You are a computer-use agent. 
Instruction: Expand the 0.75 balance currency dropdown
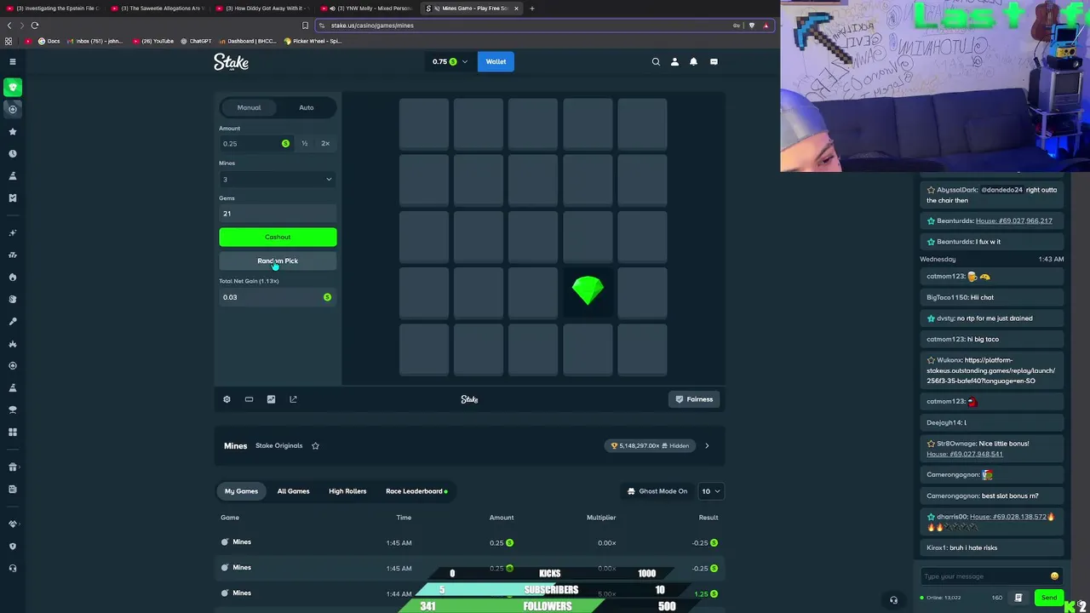450,61
